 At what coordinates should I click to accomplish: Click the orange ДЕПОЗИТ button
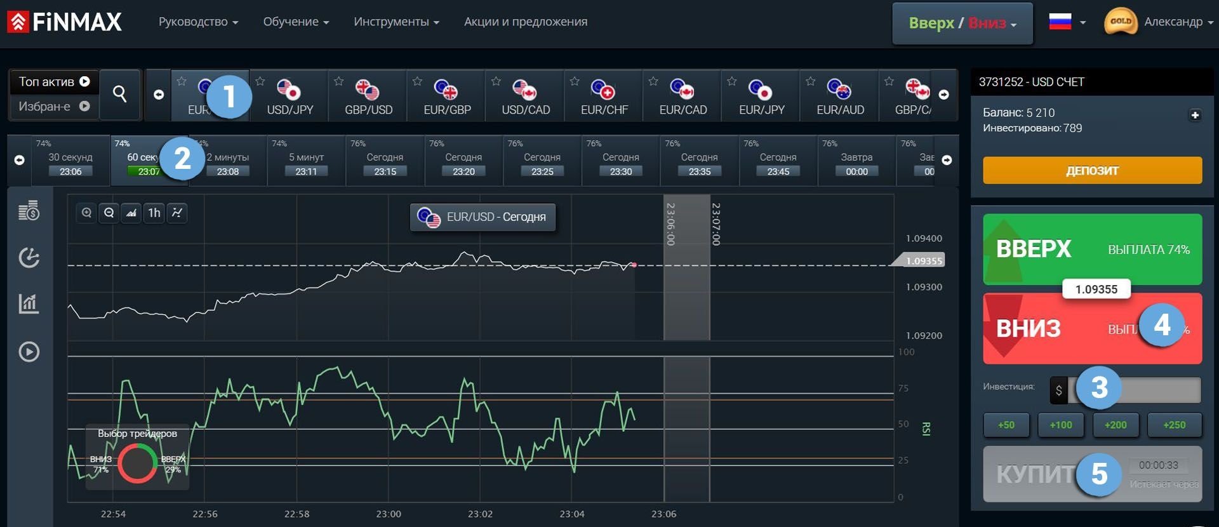coord(1092,170)
